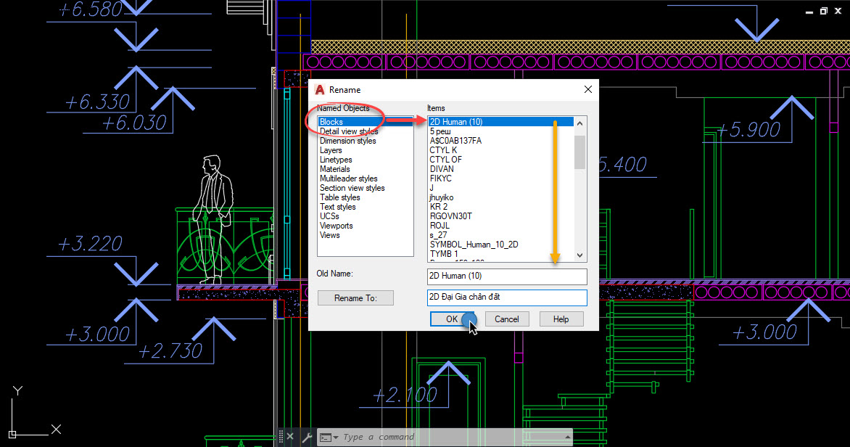850x447 pixels.
Task: Close the command line using its X icon
Action: coord(291,436)
